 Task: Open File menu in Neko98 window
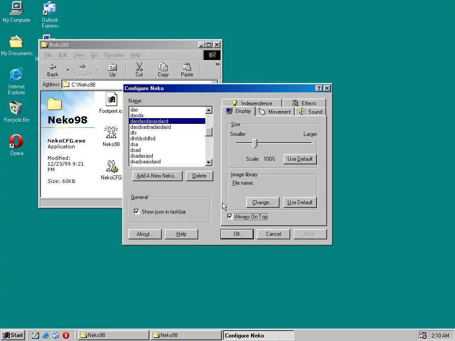click(48, 55)
